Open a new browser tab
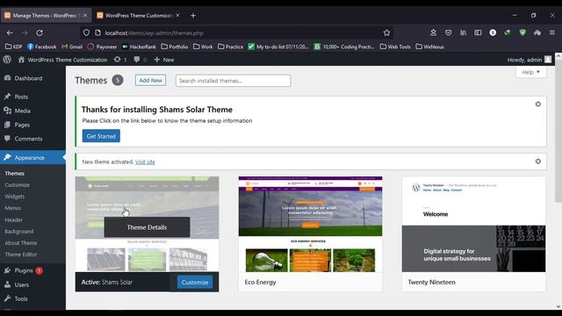 (193, 16)
